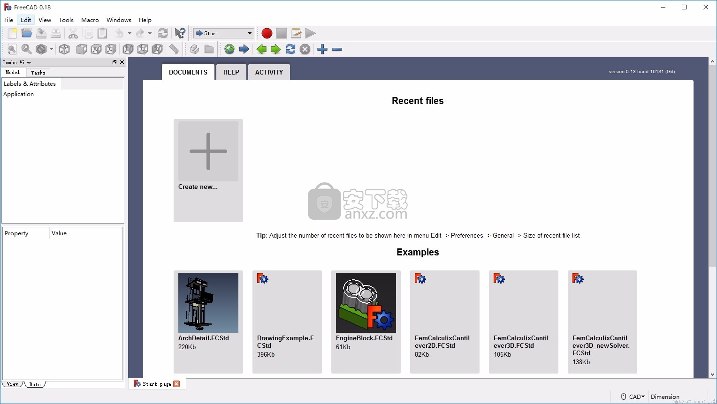Open the DrawingExample.FCStd example
Screen dimensions: 717x404
[x=287, y=322]
